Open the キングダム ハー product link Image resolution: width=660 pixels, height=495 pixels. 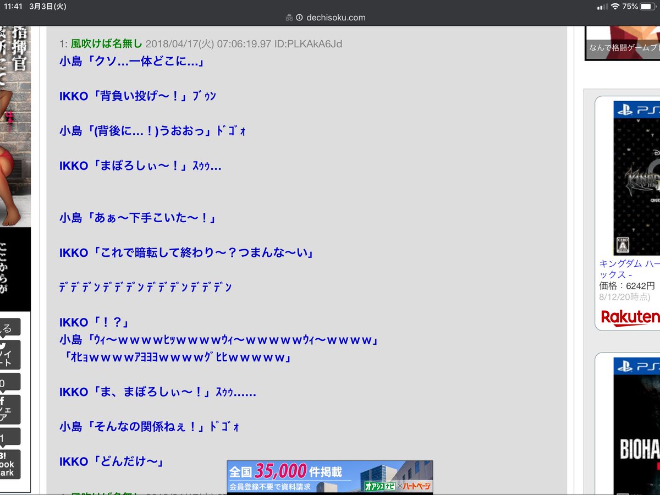(x=629, y=268)
